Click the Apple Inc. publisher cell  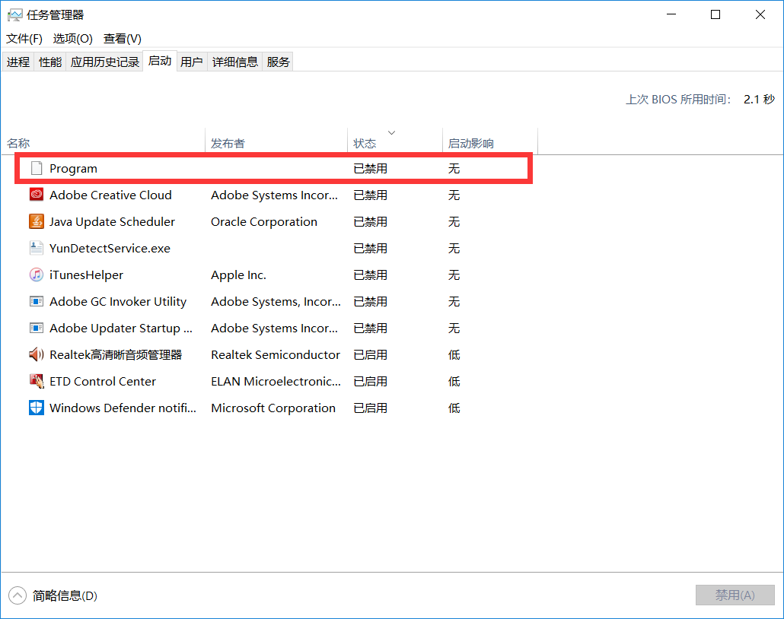click(238, 275)
